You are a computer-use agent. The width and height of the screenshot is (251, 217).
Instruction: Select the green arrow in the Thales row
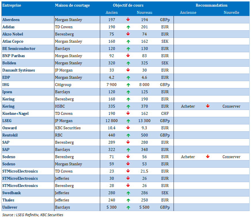(x=128, y=200)
